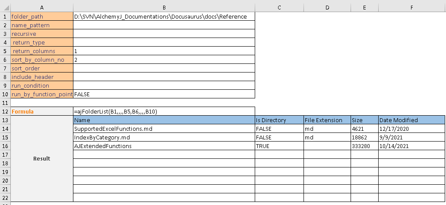
Task: Select the column B header
Action: point(164,7)
